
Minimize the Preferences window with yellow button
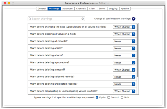coord(9,3)
